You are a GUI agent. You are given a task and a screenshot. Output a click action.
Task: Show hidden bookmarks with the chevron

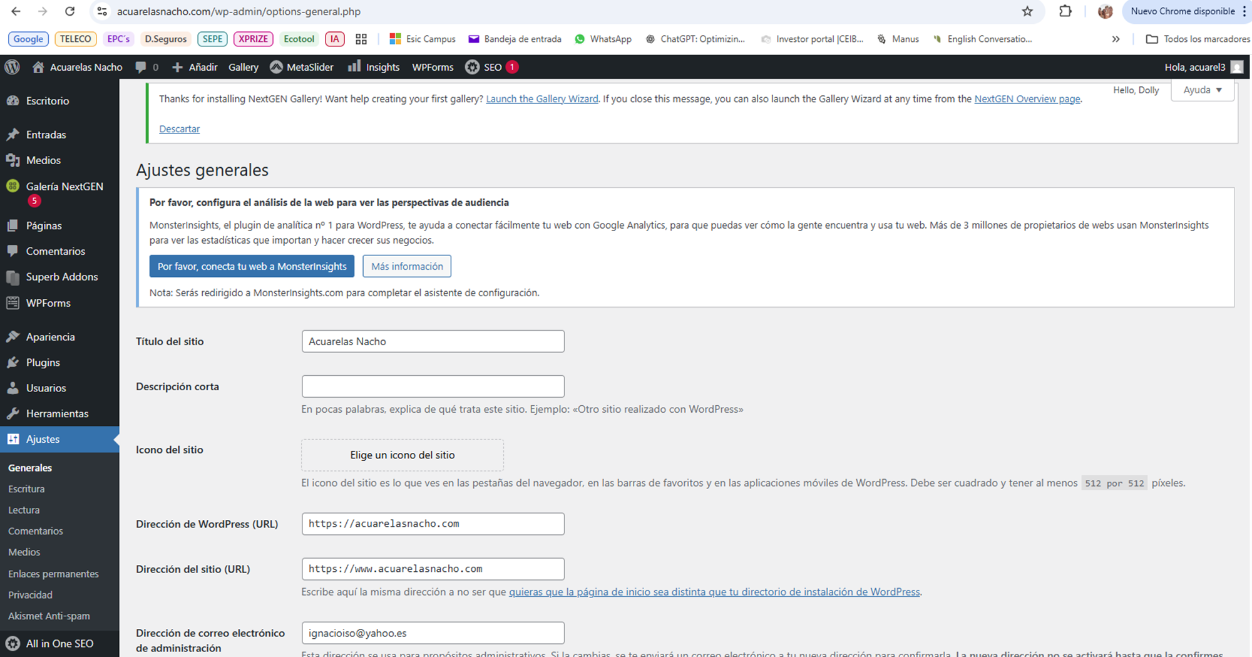coord(1116,39)
